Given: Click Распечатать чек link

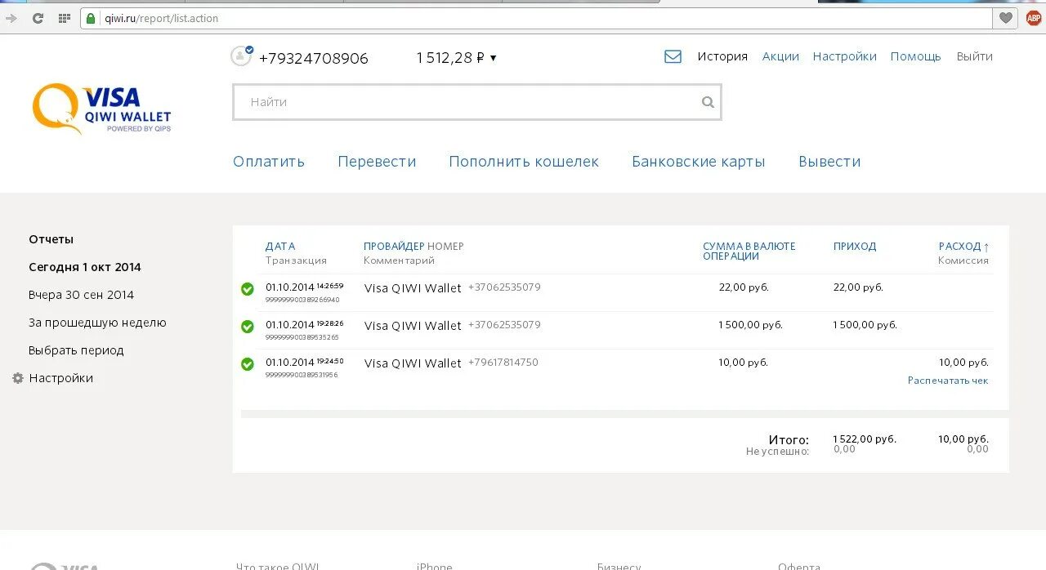Looking at the screenshot, I should click(x=948, y=381).
